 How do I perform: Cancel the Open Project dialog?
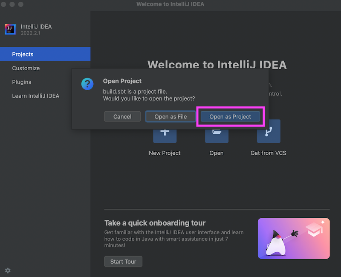(x=122, y=116)
